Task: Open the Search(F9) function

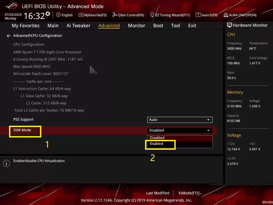Action: click(207, 15)
